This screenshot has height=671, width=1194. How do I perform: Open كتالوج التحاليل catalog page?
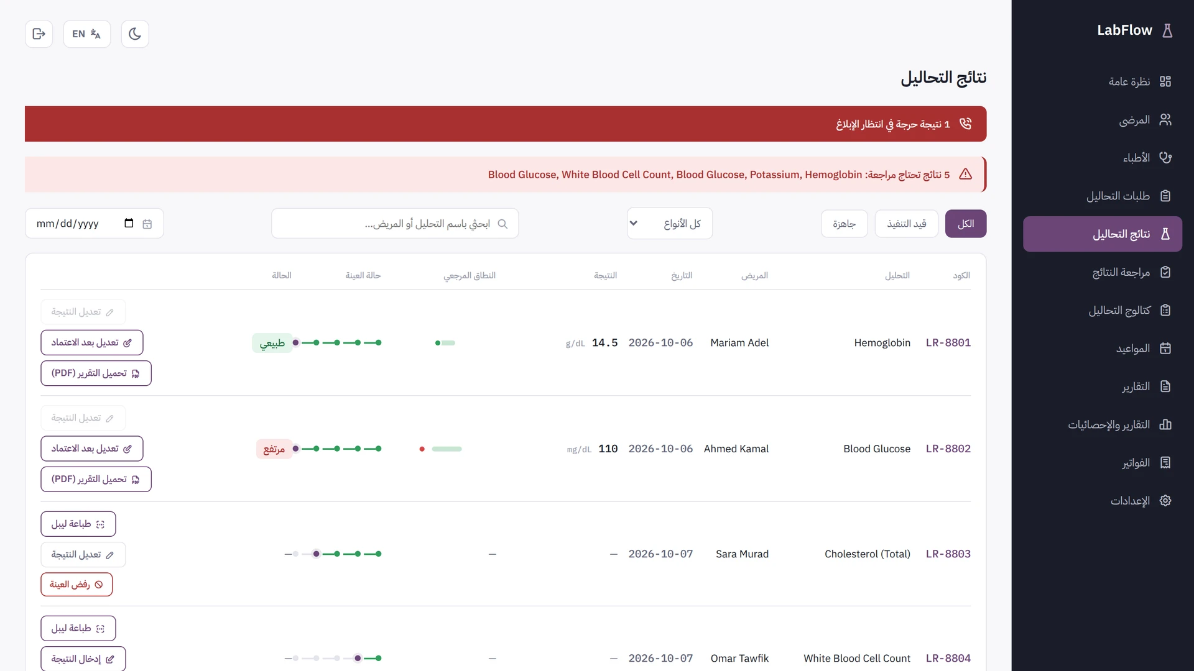tap(1103, 310)
